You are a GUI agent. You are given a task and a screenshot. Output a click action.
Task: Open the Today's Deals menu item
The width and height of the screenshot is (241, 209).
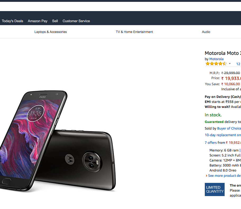click(x=12, y=21)
